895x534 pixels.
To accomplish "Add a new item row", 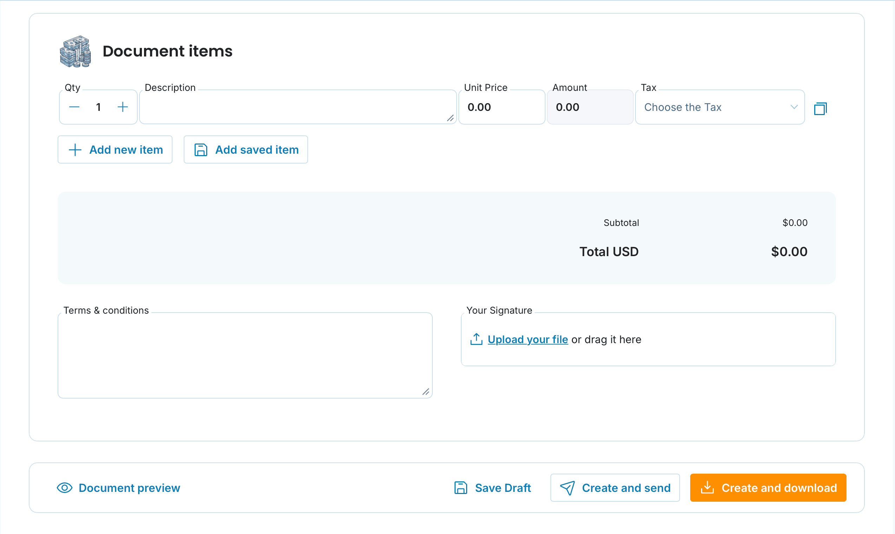I will (x=115, y=149).
